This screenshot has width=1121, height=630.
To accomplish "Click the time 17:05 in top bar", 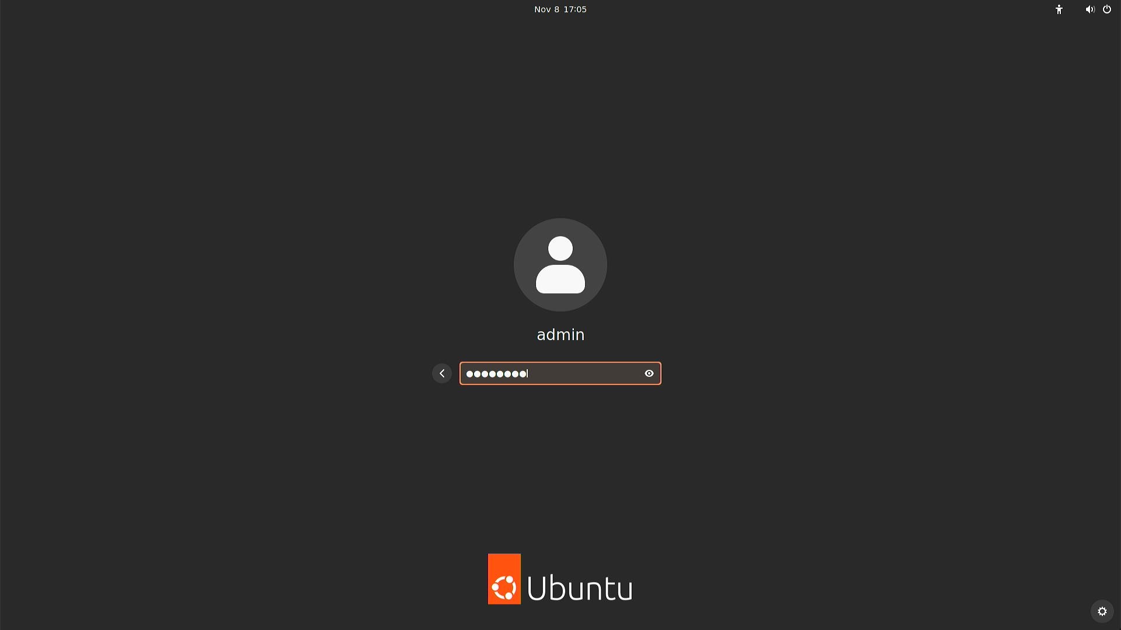I will click(575, 9).
